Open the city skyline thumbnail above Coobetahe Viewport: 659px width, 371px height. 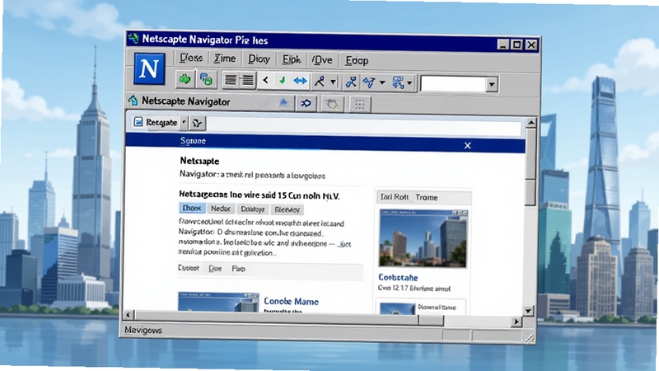(423, 238)
